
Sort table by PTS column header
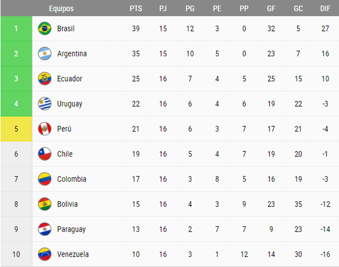pos(136,9)
